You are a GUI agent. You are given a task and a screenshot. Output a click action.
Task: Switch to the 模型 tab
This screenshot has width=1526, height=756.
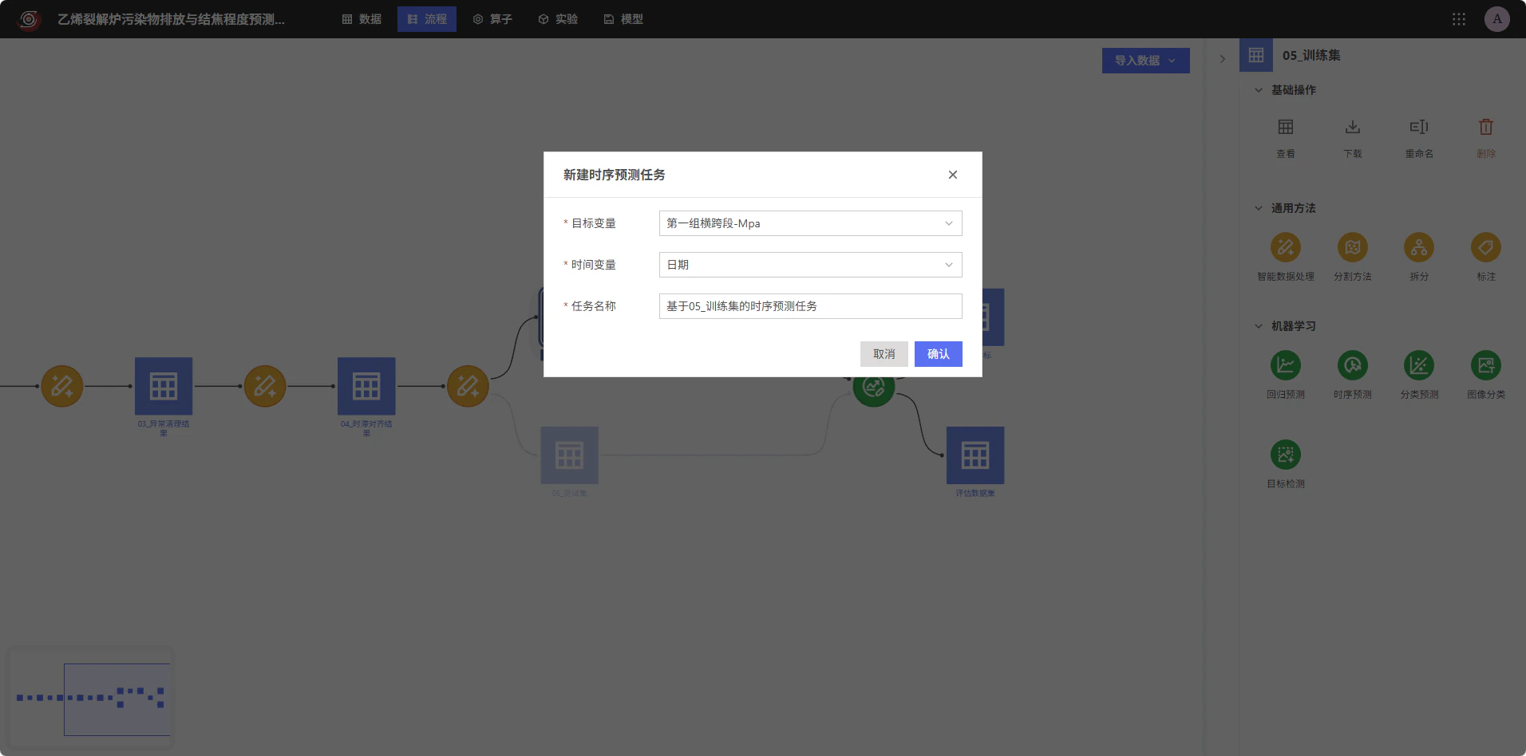click(623, 19)
